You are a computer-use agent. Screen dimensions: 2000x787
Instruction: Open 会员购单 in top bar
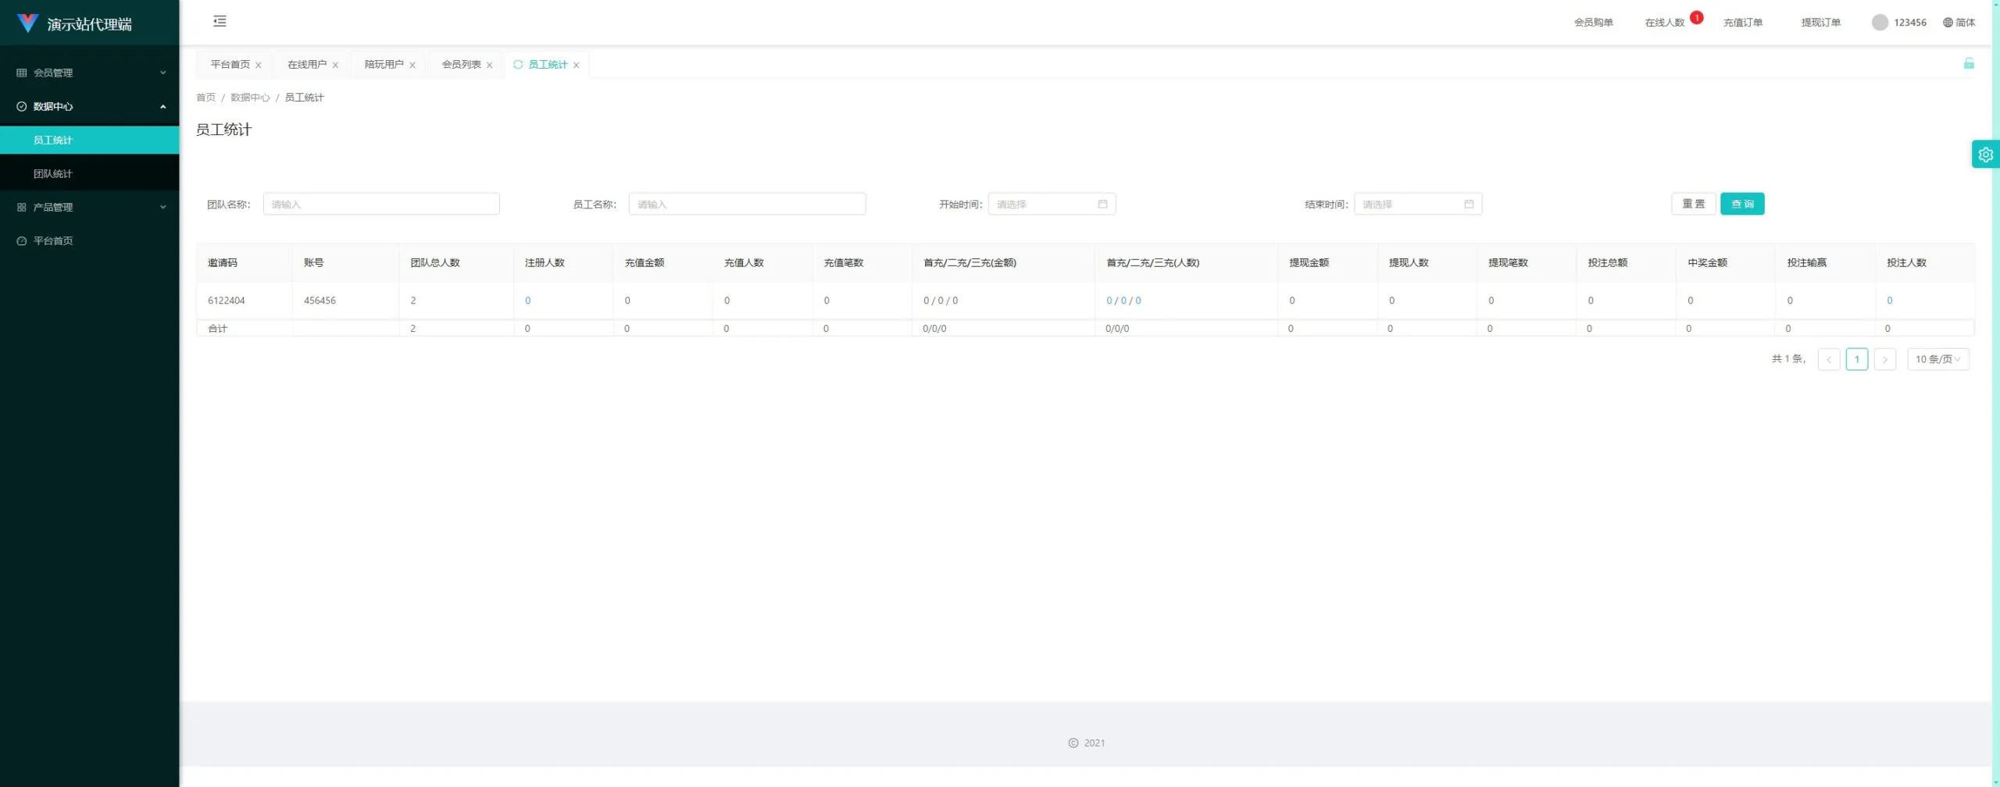(1593, 23)
